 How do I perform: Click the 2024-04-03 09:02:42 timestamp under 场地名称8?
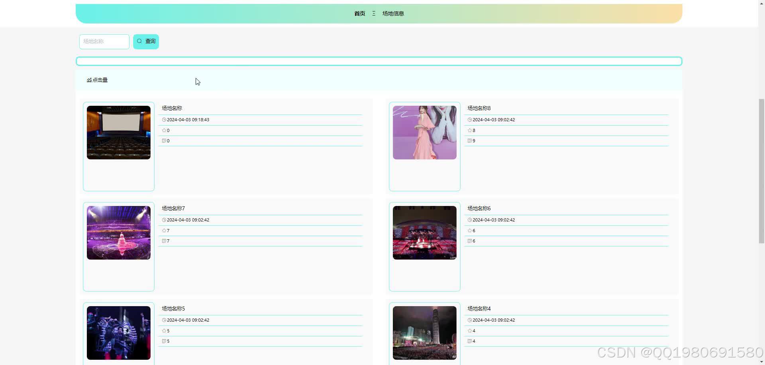(x=494, y=120)
